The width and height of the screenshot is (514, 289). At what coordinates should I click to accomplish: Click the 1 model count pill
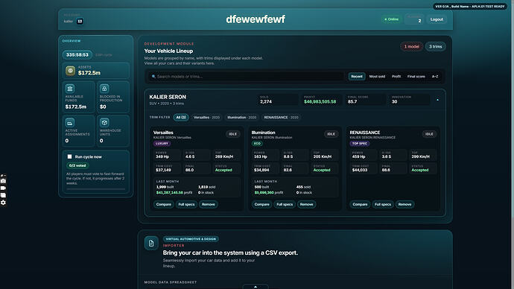(x=411, y=46)
